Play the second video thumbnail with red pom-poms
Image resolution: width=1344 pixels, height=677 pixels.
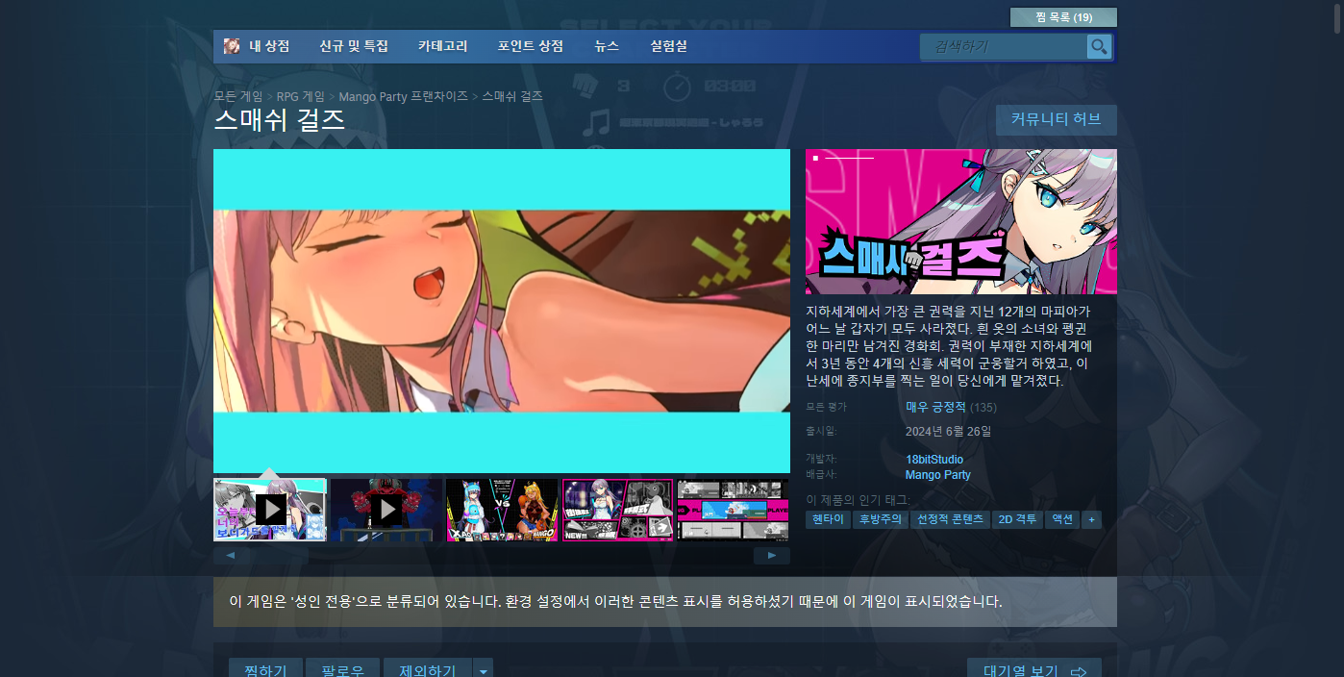[x=386, y=510]
